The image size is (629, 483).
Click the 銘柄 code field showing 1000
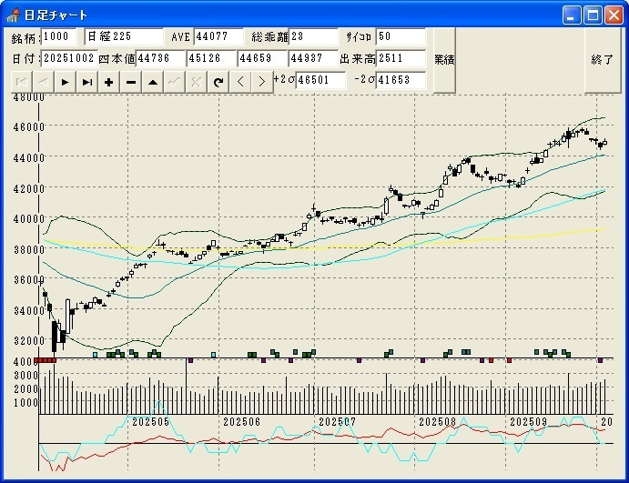tap(61, 37)
